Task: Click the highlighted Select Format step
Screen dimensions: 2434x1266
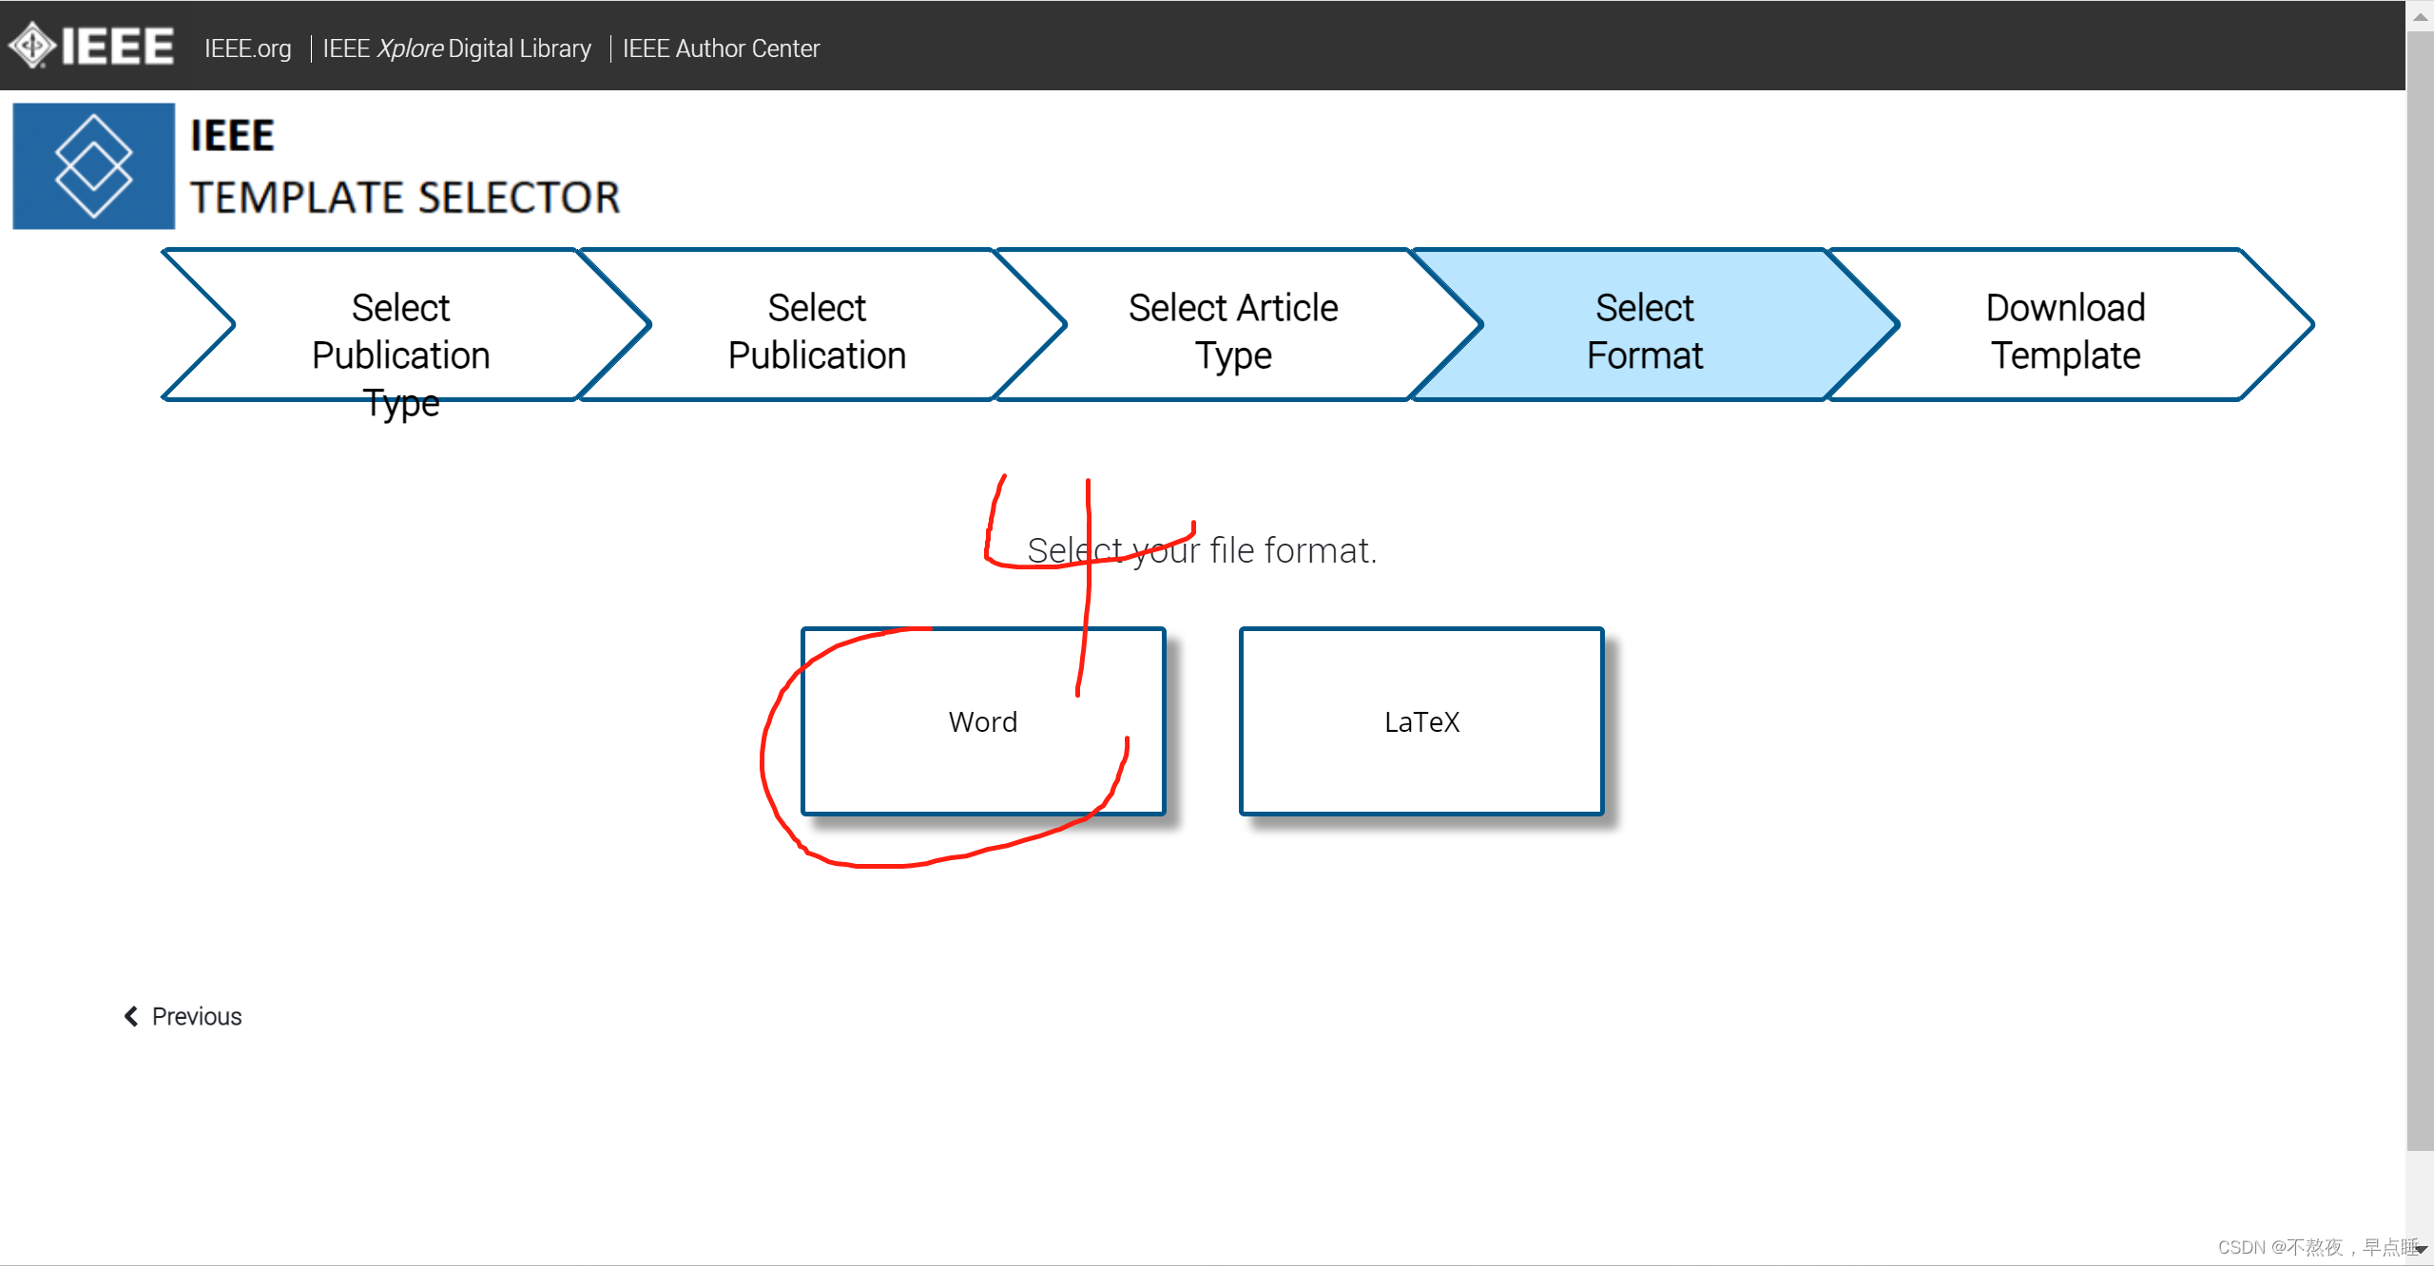Action: [1644, 331]
